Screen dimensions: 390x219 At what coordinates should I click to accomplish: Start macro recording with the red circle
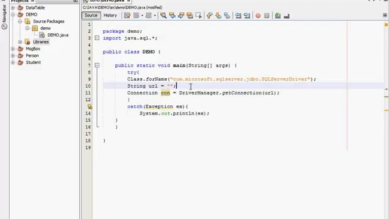coord(258,16)
